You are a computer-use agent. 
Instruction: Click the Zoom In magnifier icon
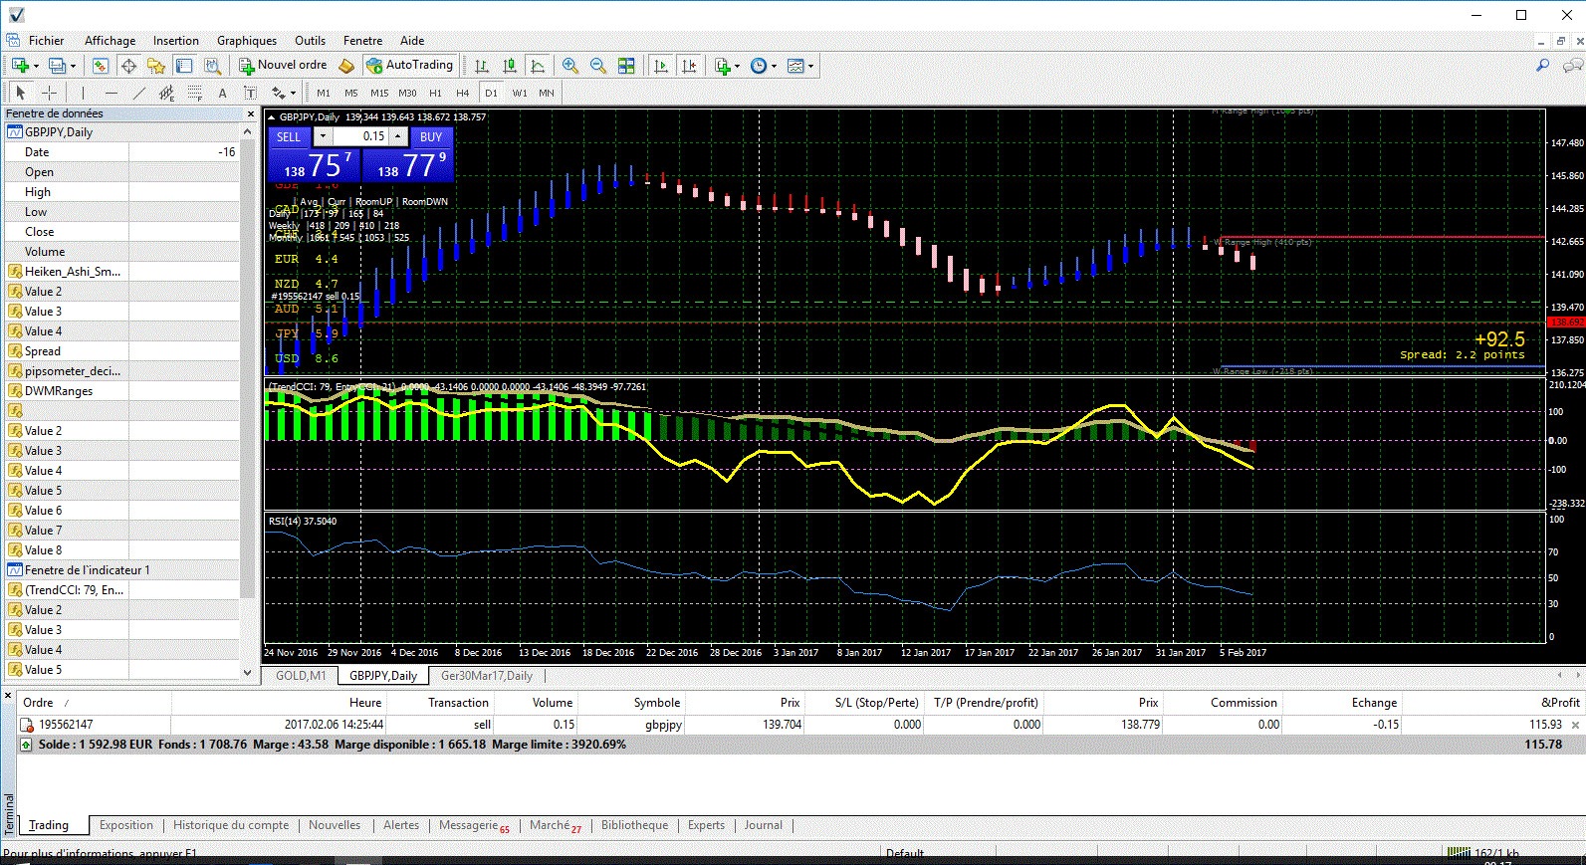[570, 66]
